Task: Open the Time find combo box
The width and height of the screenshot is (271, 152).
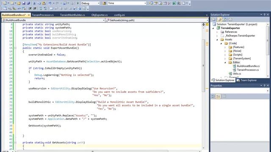Action: 145,3
